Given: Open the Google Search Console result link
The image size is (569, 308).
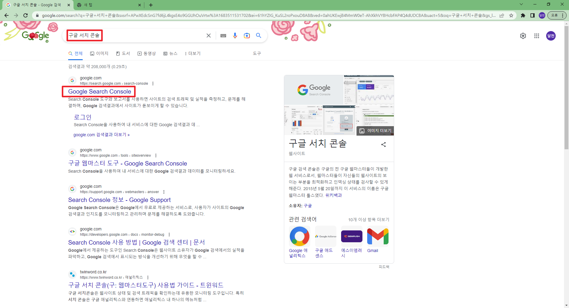Looking at the screenshot, I should [100, 92].
